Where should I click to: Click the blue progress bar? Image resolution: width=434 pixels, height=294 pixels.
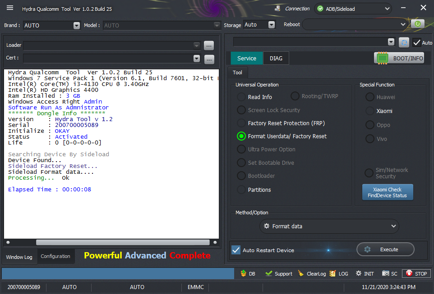pos(118,274)
